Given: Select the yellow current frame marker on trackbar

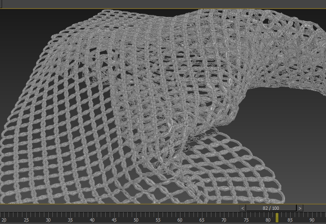Looking at the screenshot, I should tap(277, 217).
